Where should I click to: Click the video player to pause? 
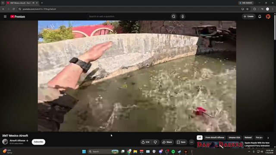coord(137,76)
